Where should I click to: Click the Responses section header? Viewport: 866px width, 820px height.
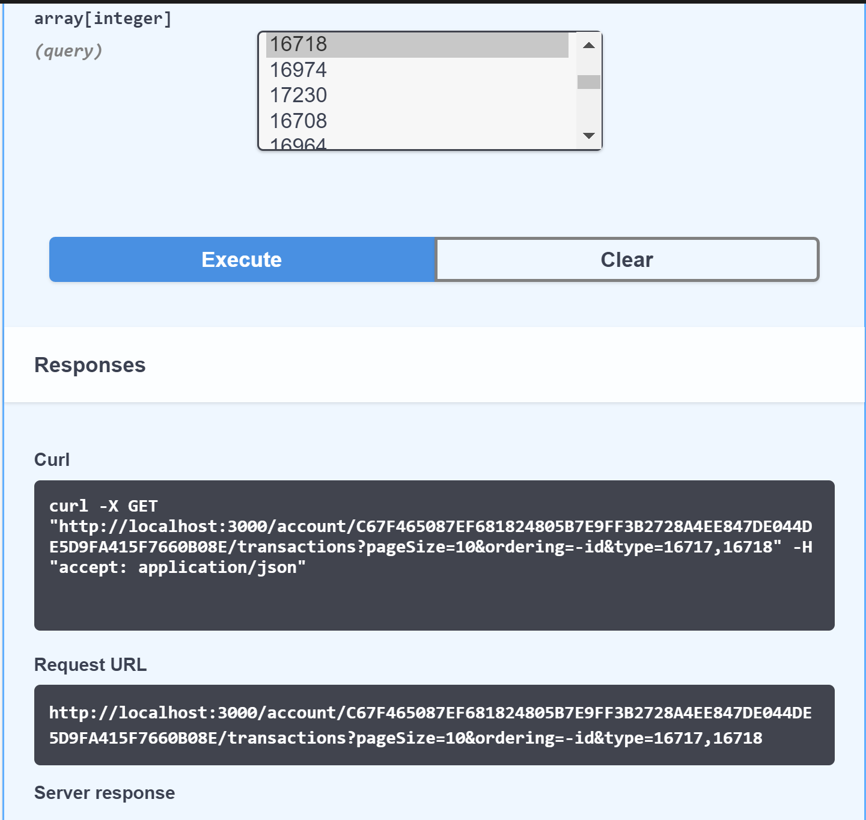[x=90, y=364]
